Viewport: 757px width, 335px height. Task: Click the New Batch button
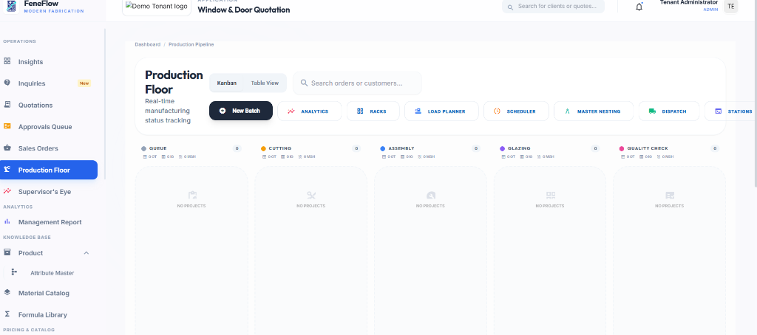click(241, 111)
